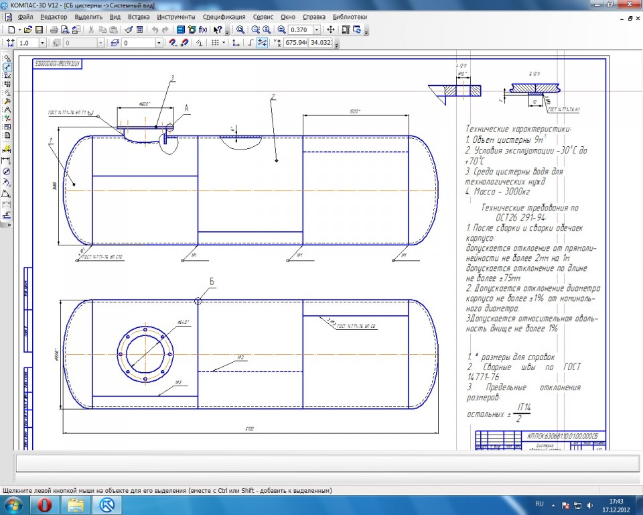Image resolution: width=643 pixels, height=515 pixels.
Task: Save the drawing with the floppy icon
Action: pos(39,30)
